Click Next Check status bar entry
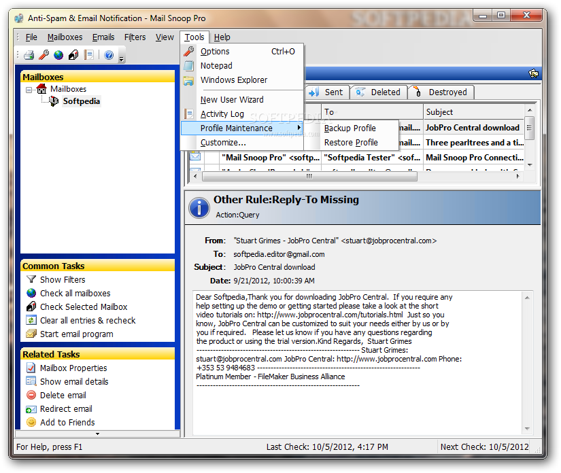Screen dimensions: 561x473 (484, 447)
